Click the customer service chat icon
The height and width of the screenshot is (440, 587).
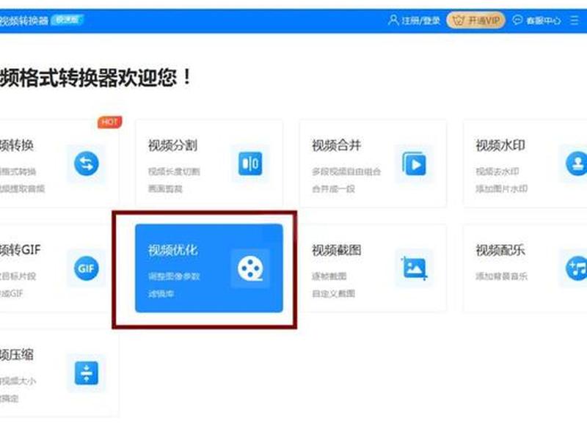coord(517,20)
